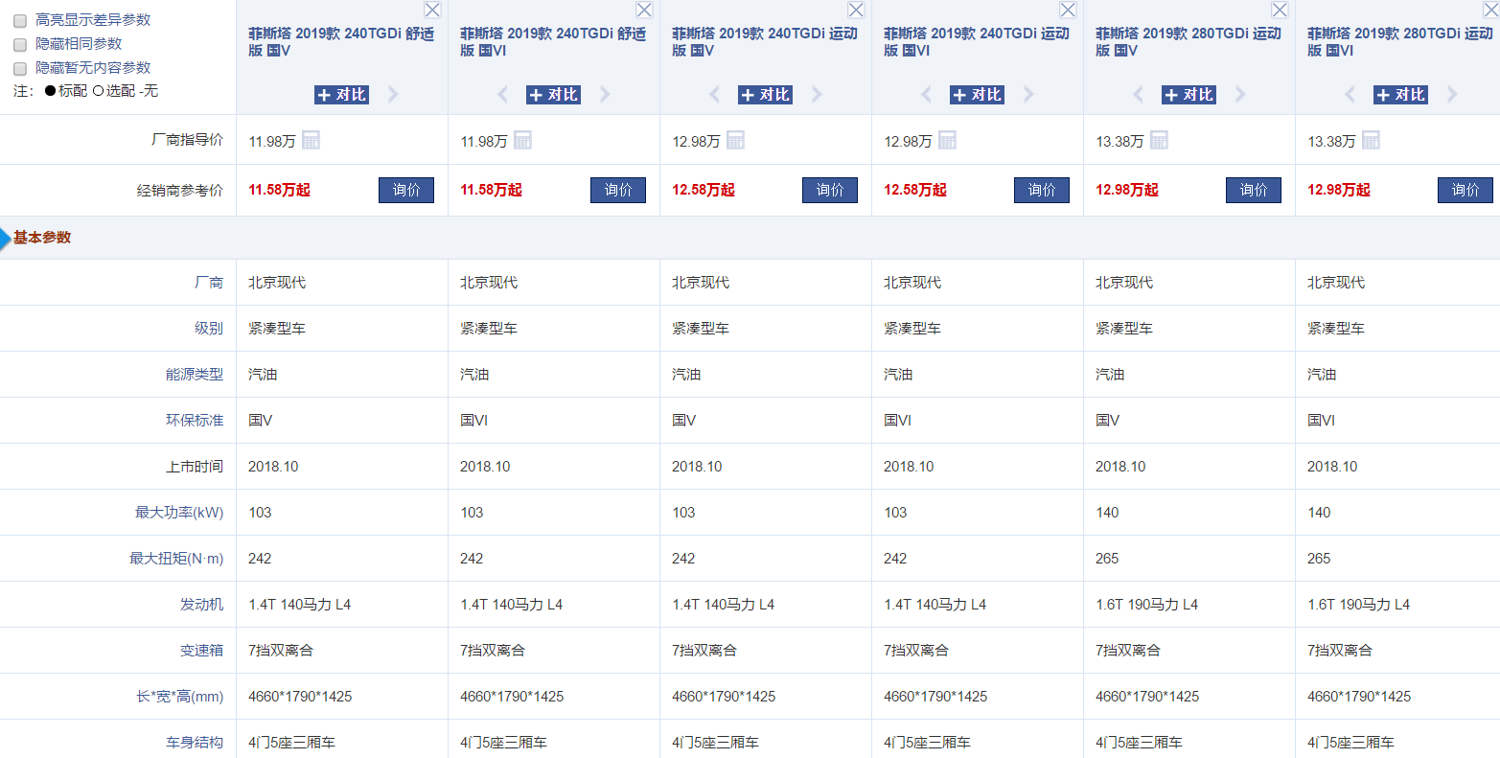The height and width of the screenshot is (758, 1500).
Task: Shift 280TGDi 运动版 国VI column left
Action: point(1350,94)
